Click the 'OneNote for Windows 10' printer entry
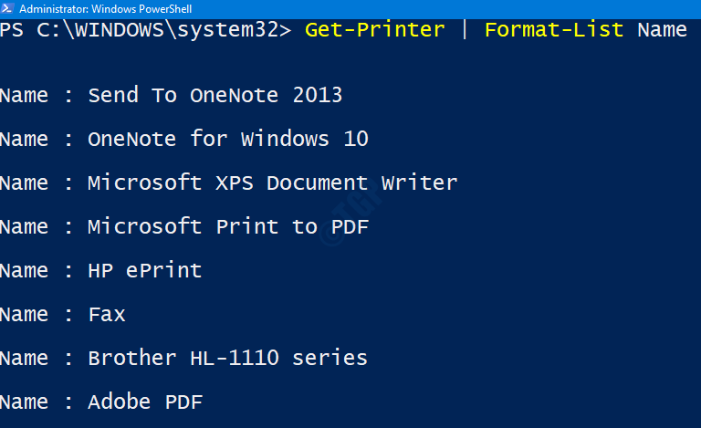 [228, 139]
